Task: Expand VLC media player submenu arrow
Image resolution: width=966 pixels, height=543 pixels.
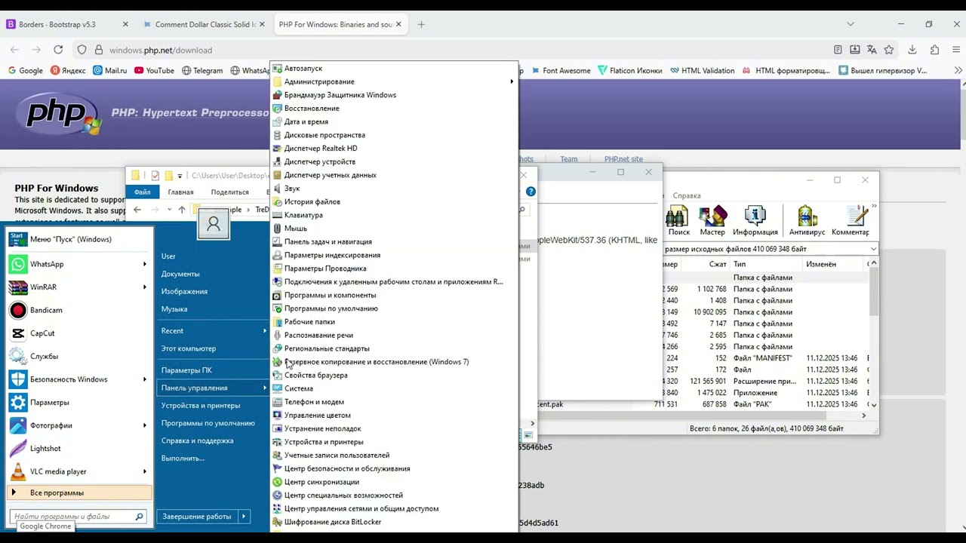Action: (x=145, y=471)
